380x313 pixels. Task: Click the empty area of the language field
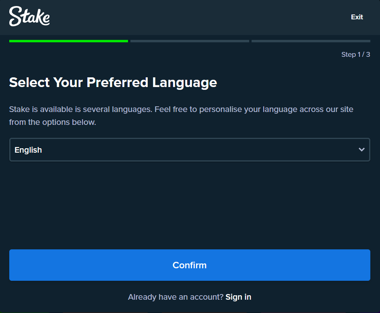(x=201, y=150)
